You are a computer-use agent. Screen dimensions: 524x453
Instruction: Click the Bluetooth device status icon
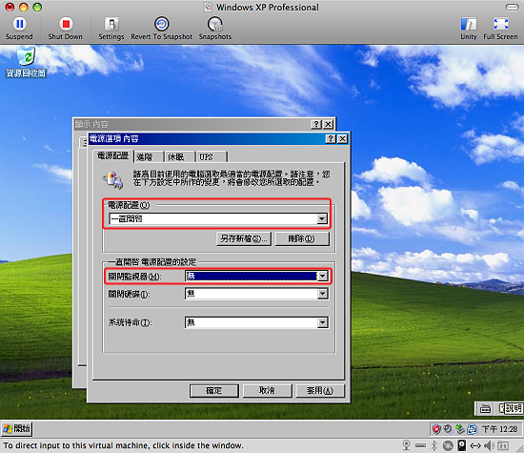coord(434,445)
